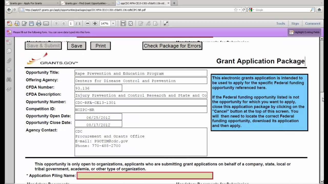Zoom out with the minus icon

point(88,24)
